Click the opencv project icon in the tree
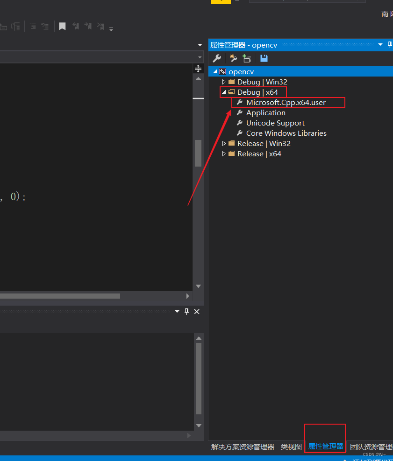393x461 pixels. (222, 71)
